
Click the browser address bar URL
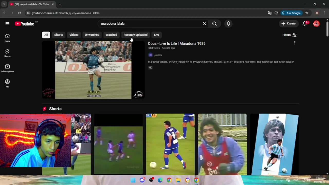(66, 13)
